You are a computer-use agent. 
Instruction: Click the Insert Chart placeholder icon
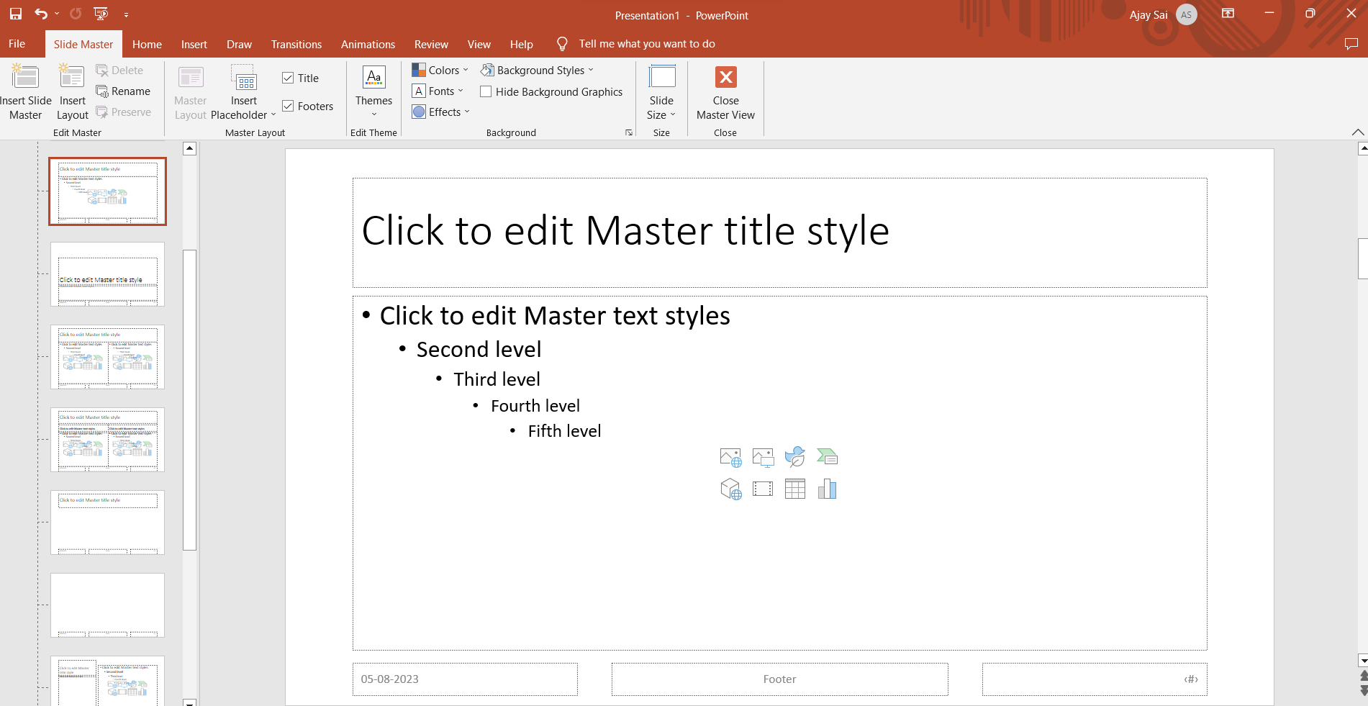click(x=827, y=489)
